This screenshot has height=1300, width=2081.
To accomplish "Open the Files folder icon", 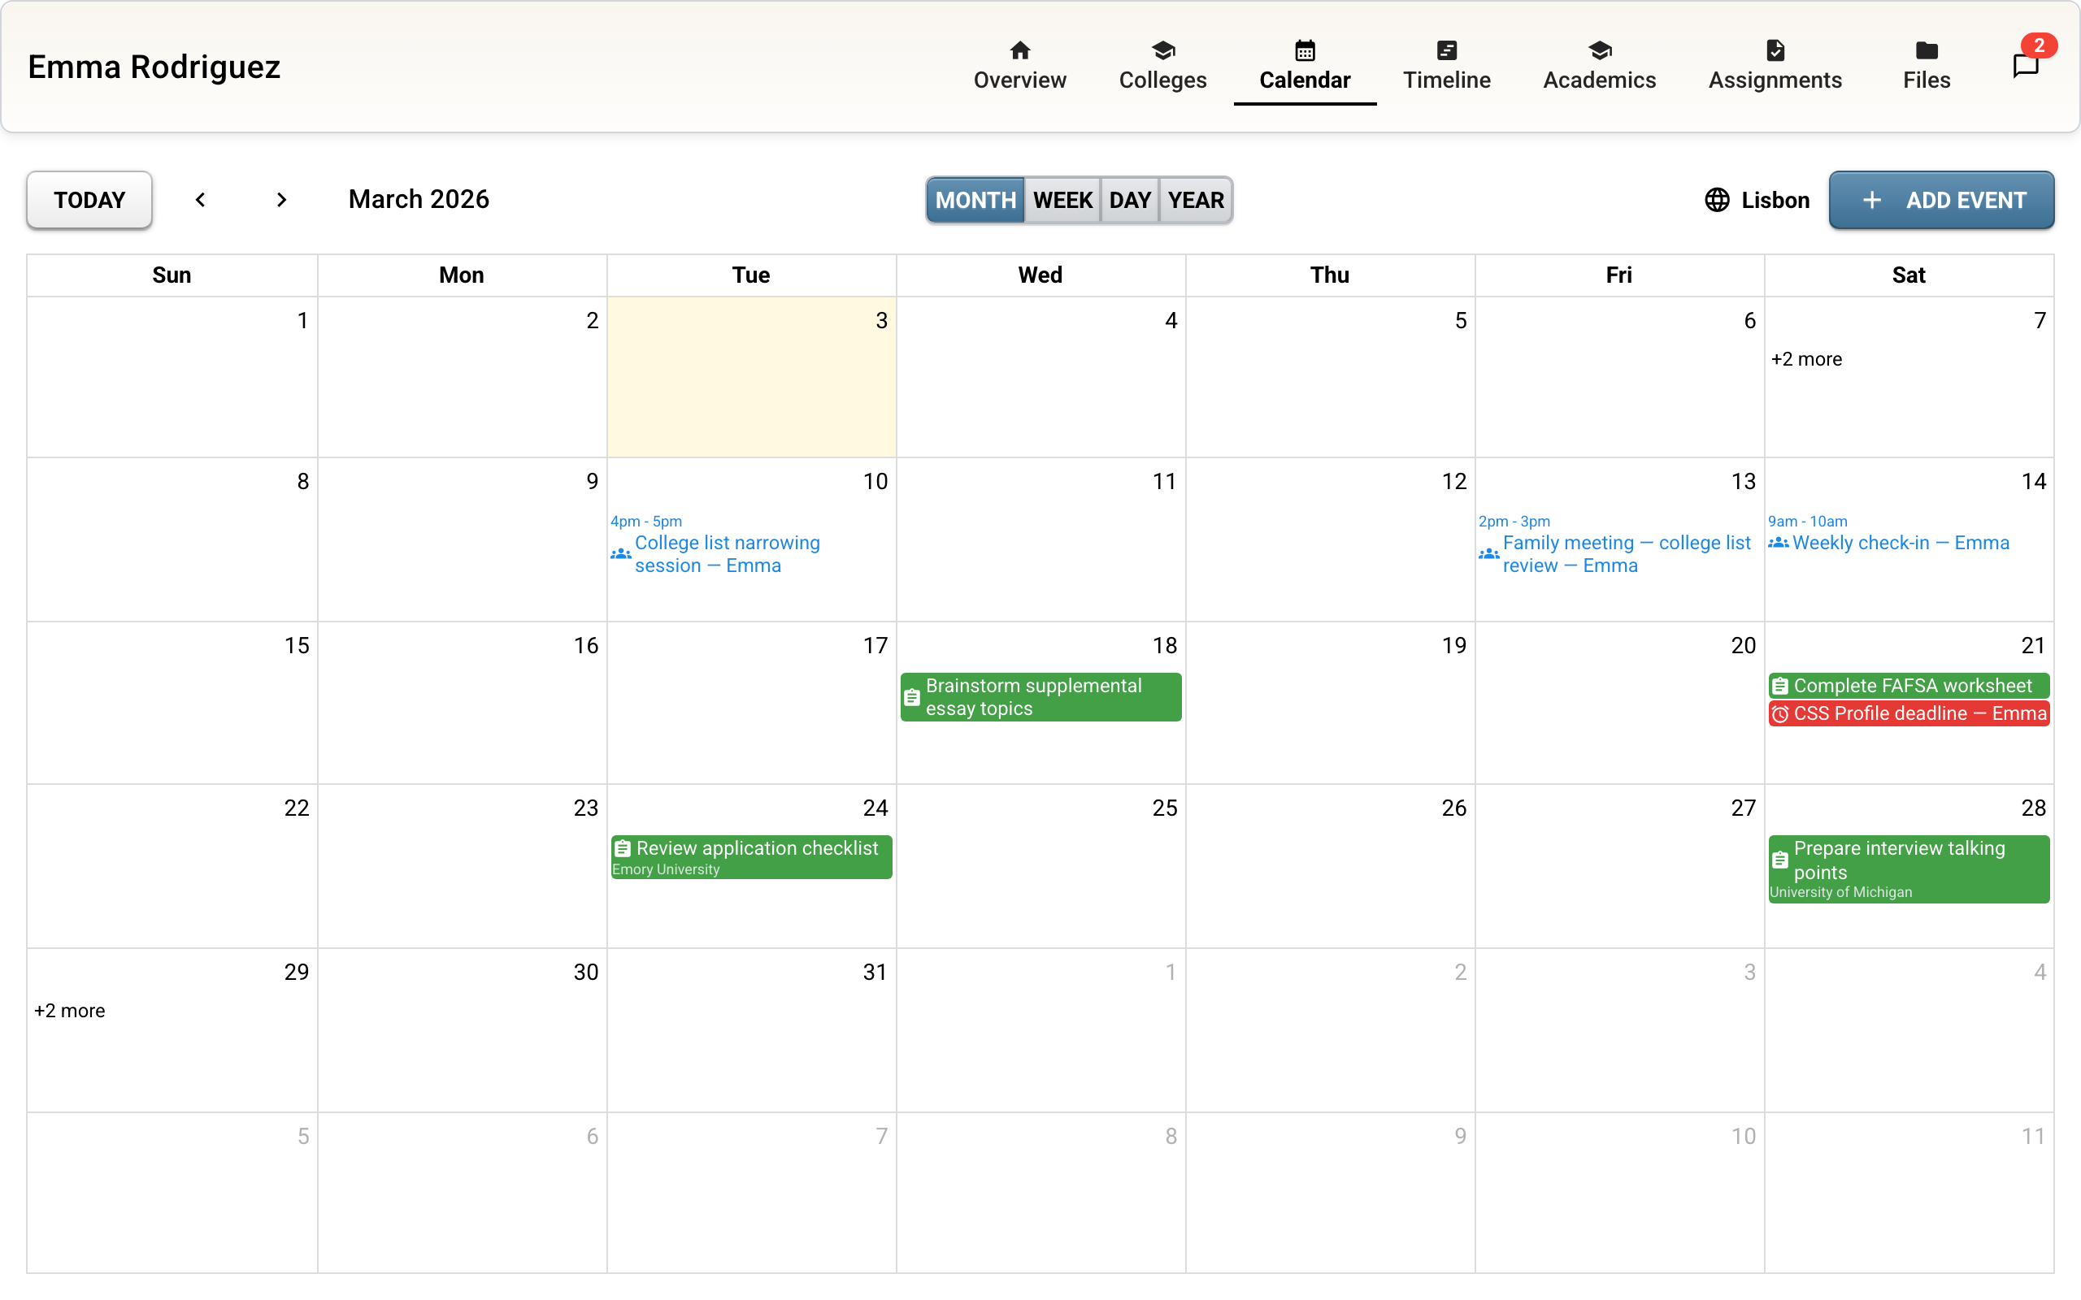I will pyautogui.click(x=1927, y=50).
